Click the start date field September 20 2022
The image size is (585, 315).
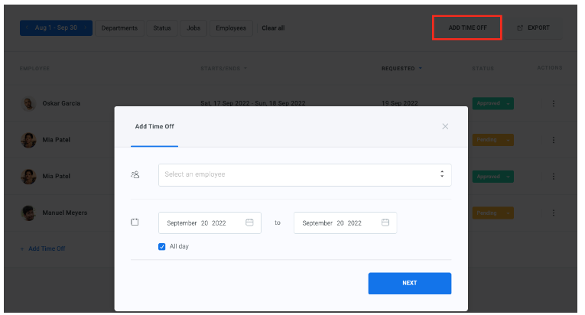[210, 222]
